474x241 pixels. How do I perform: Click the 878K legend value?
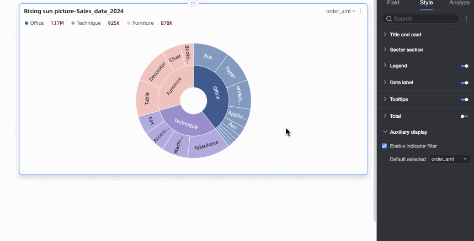(167, 23)
